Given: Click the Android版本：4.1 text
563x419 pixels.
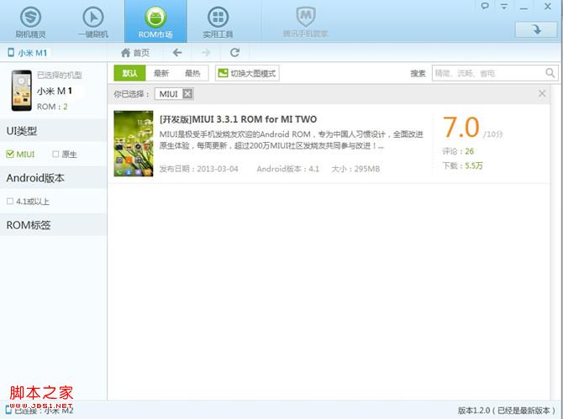Looking at the screenshot, I should 287,169.
